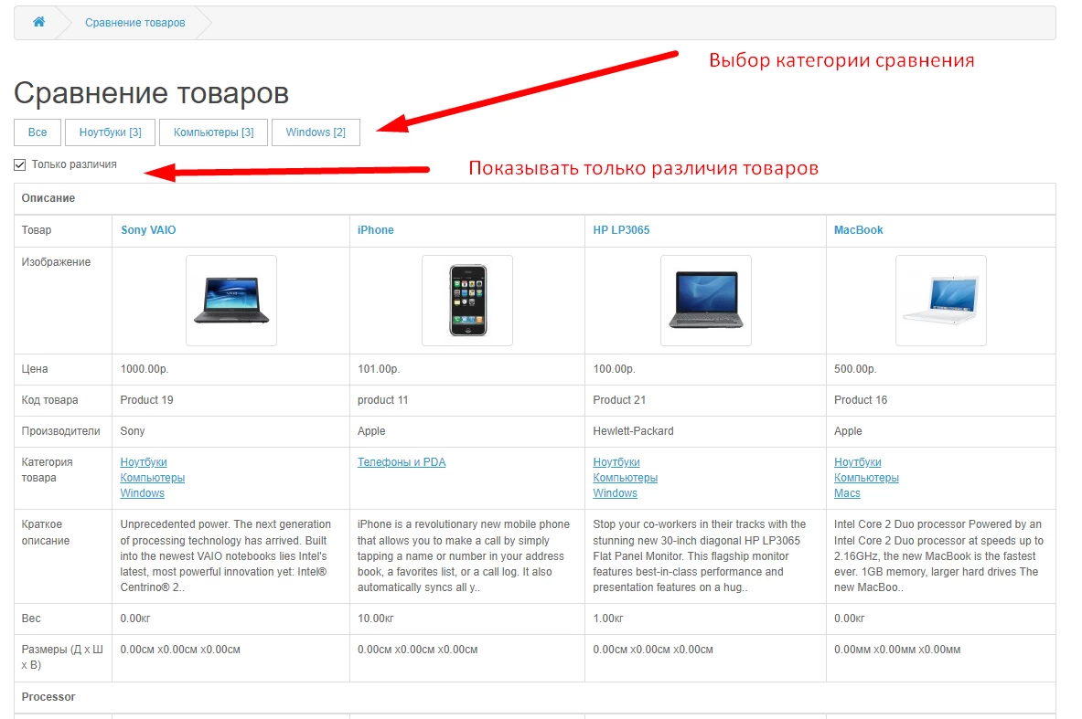Click the HP LP3065 product thumbnail
This screenshot has width=1082, height=719.
tap(706, 301)
